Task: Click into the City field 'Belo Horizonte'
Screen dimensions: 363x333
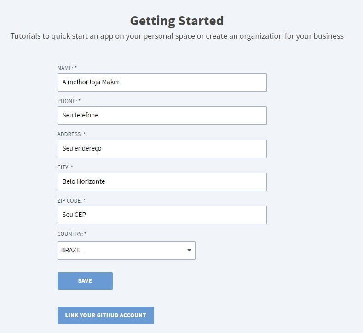Action: 162,182
